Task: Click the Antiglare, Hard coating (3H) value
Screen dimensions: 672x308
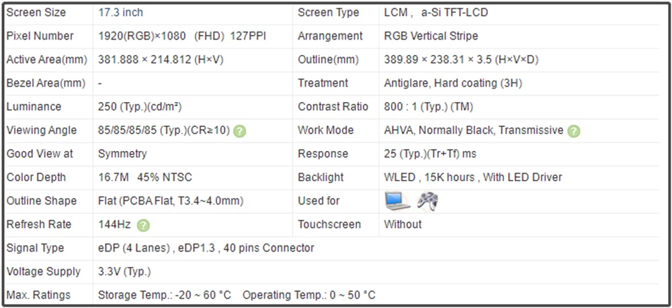Action: (453, 83)
